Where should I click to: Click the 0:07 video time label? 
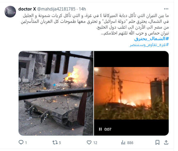point(108,129)
